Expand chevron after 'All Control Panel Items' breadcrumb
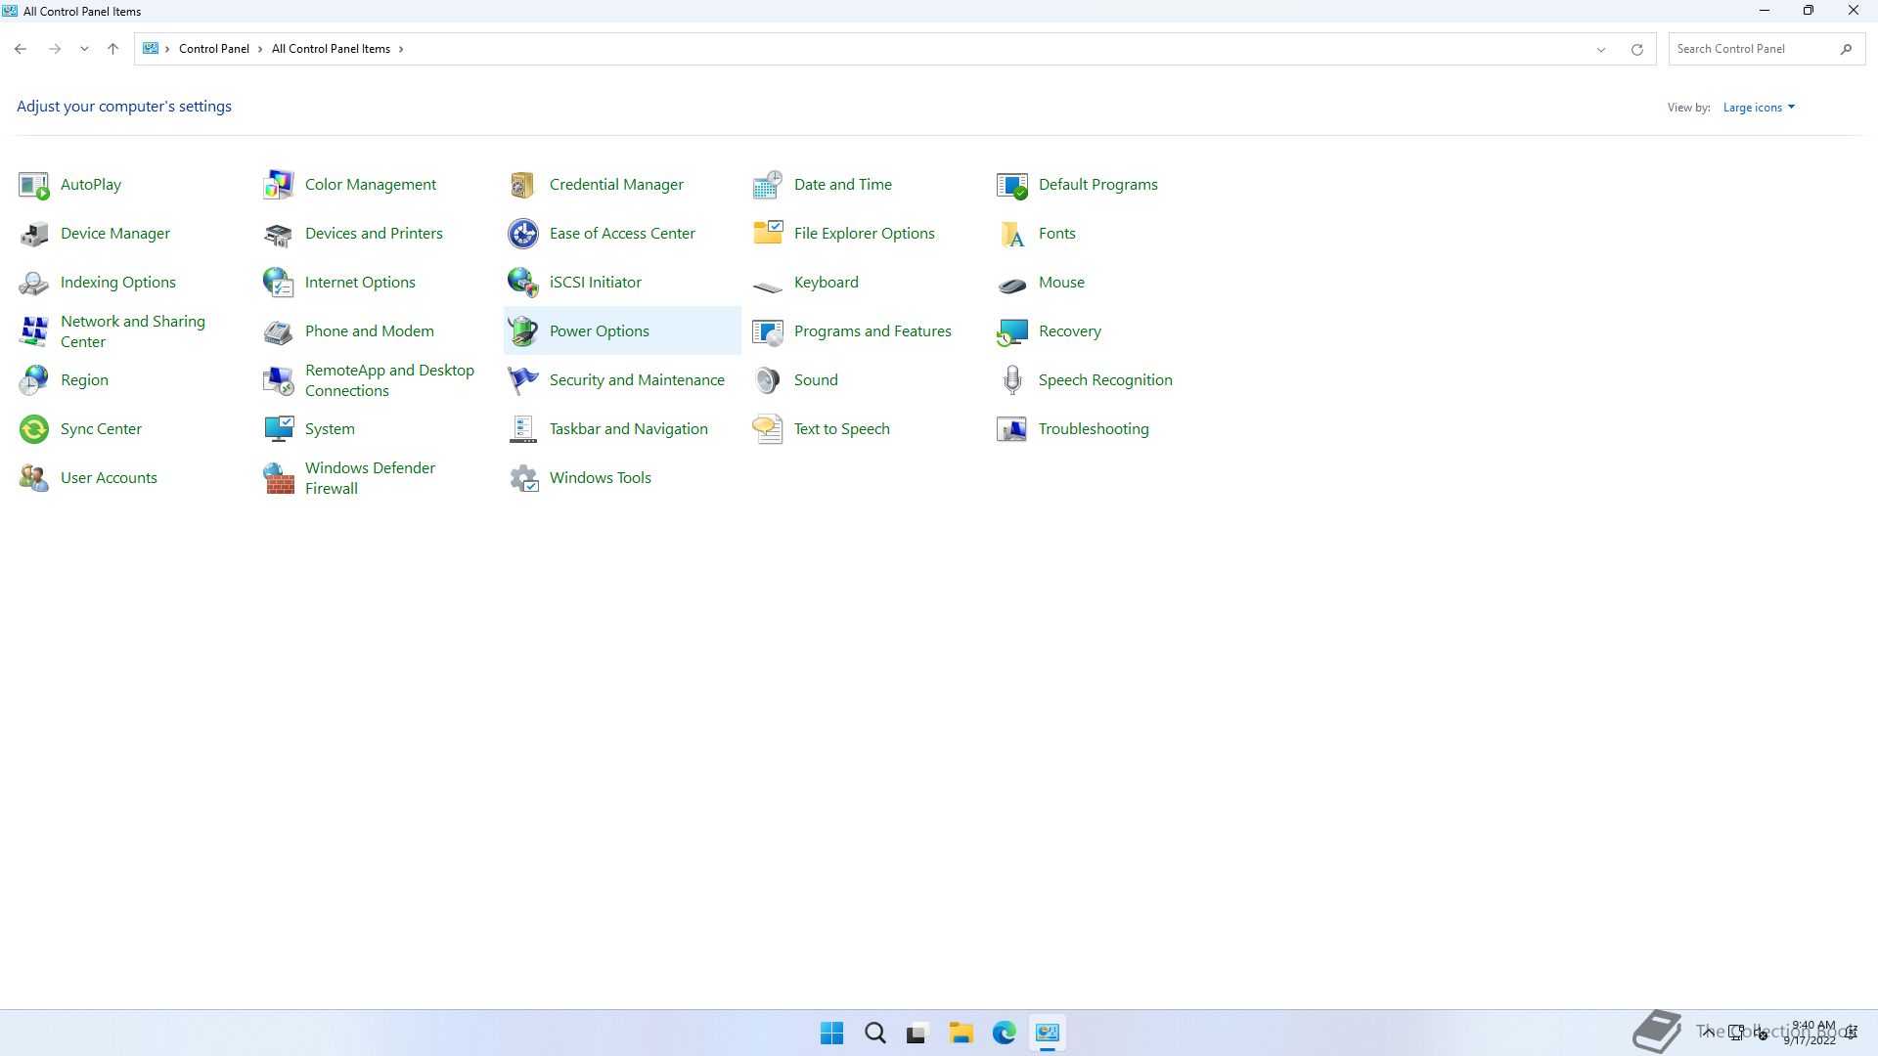 [x=401, y=49]
